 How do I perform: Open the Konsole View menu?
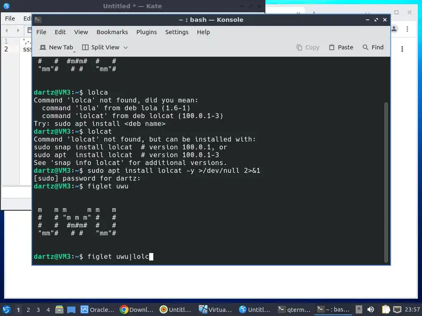pos(81,32)
